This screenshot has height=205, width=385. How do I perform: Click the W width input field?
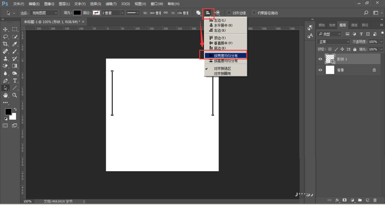(155, 13)
